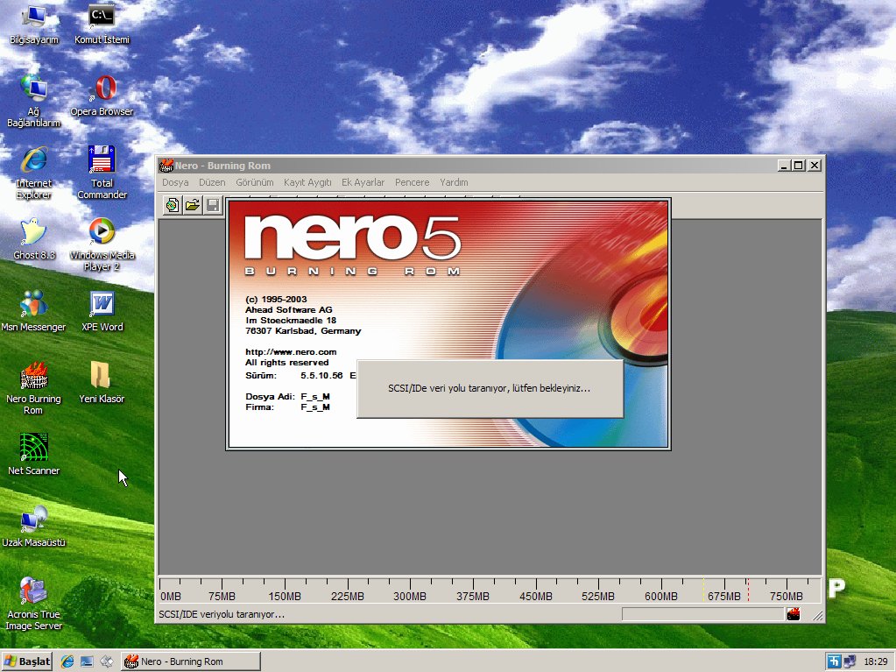
Task: Select the Ghost 8.3 desktop icon
Action: (33, 239)
